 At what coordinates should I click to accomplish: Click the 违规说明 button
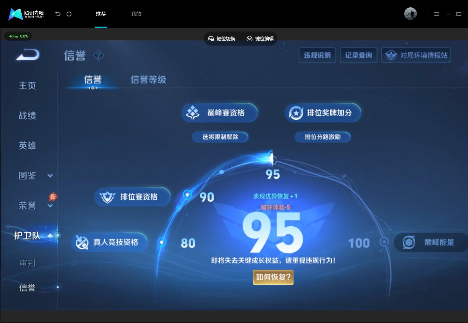tap(317, 55)
